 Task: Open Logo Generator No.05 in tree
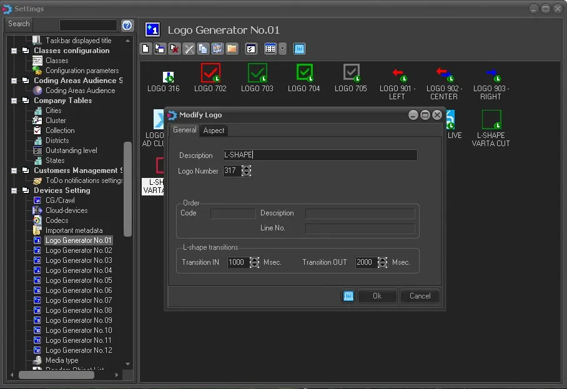(79, 280)
